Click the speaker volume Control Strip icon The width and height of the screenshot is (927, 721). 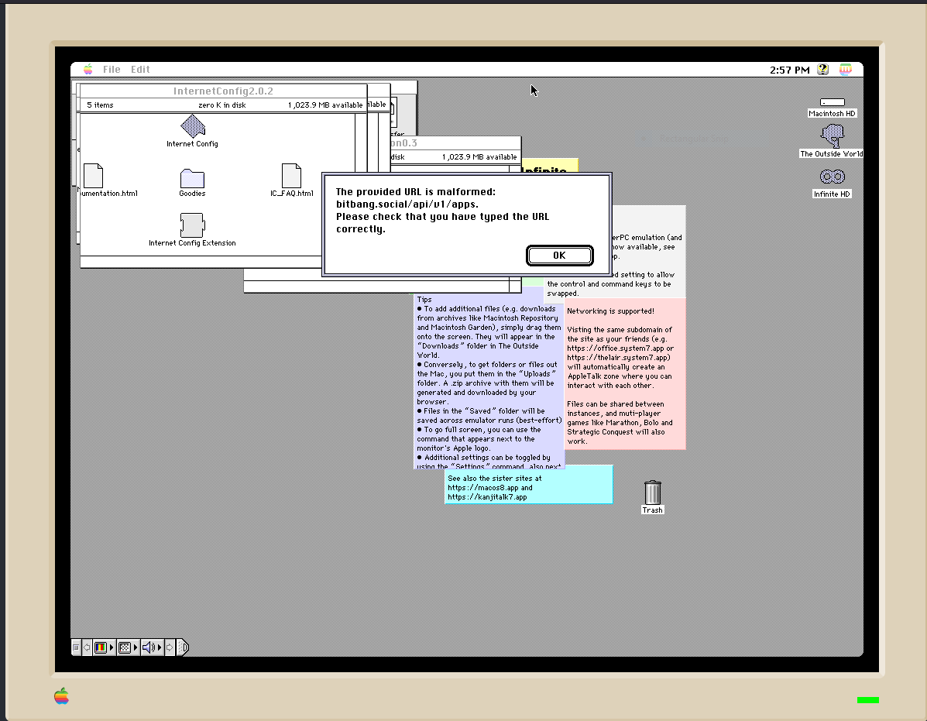tap(147, 647)
